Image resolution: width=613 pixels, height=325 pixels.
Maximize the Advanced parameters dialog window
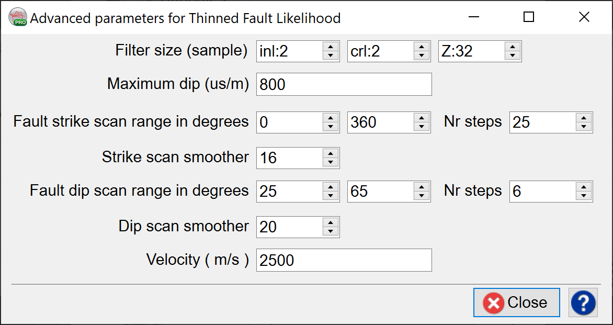pyautogui.click(x=529, y=17)
